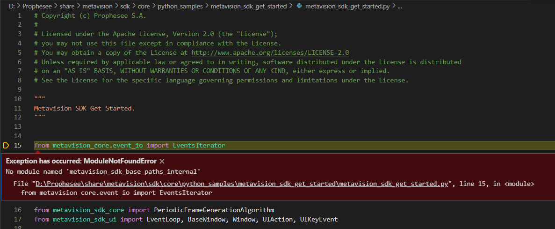Click the Python file icon in breadcrumb
The image size is (555, 229).
pos(299,7)
